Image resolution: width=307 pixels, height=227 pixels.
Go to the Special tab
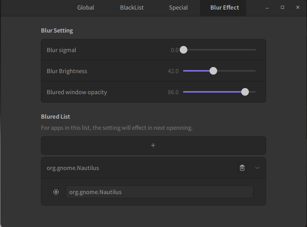[178, 8]
